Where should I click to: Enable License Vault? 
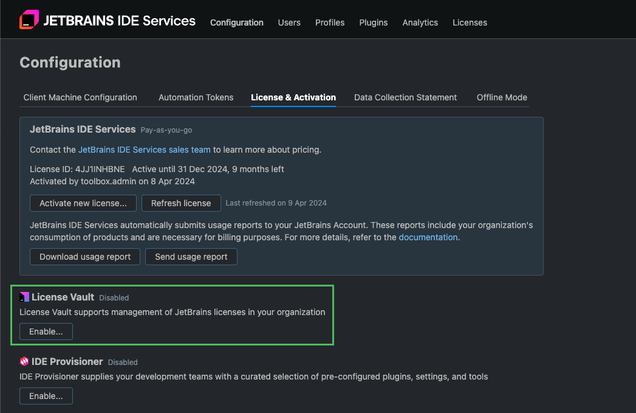pyautogui.click(x=46, y=331)
